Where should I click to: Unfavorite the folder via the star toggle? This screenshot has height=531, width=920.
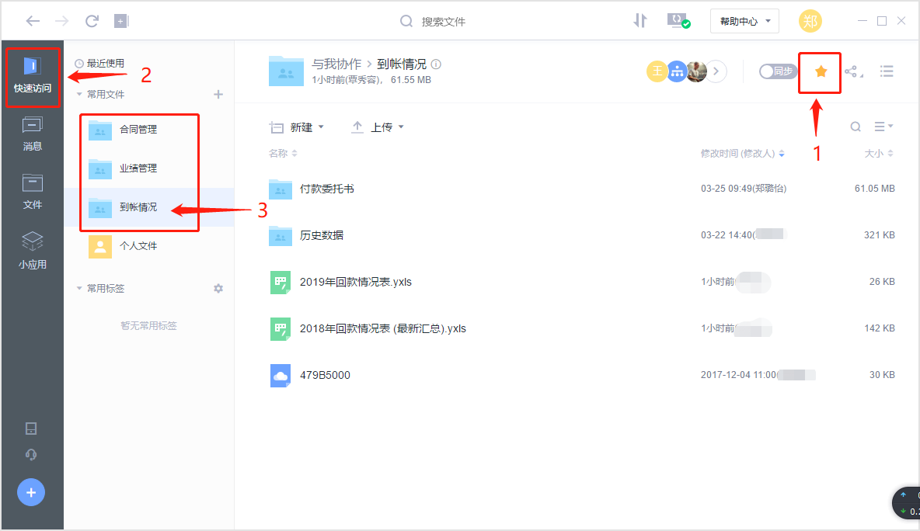click(820, 71)
